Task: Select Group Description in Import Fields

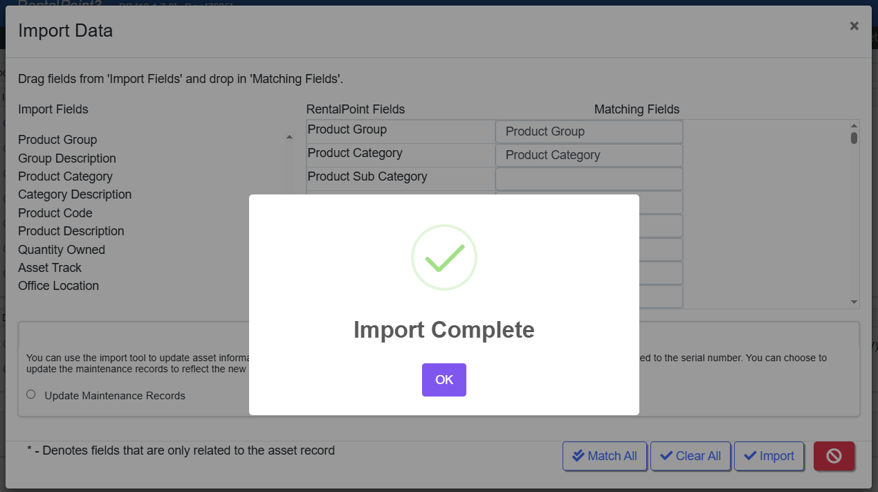Action: point(67,158)
